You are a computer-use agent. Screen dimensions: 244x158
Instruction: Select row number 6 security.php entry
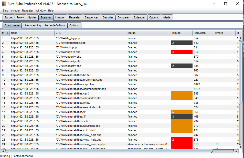[x=119, y=61]
